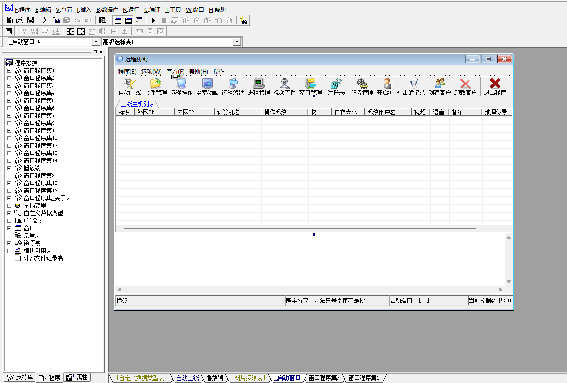This screenshot has width=567, height=383.
Task: Open the _启动窗口 combo box dropdown
Action: [x=96, y=42]
